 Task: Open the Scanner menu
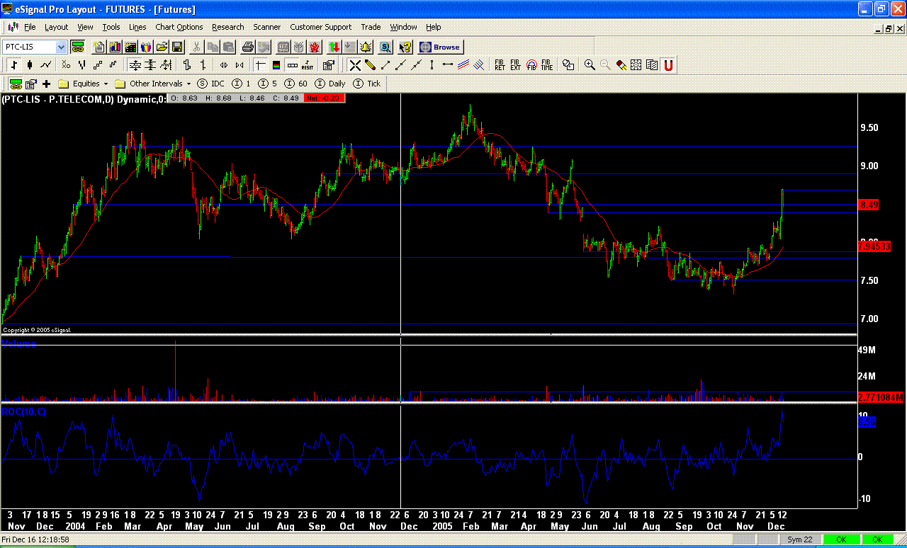pyautogui.click(x=267, y=27)
